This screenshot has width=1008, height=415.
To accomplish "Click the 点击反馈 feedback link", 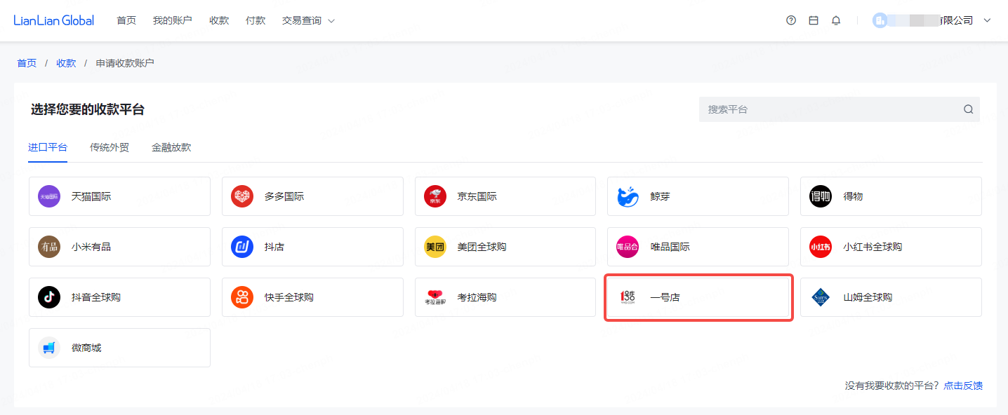I will (x=963, y=386).
